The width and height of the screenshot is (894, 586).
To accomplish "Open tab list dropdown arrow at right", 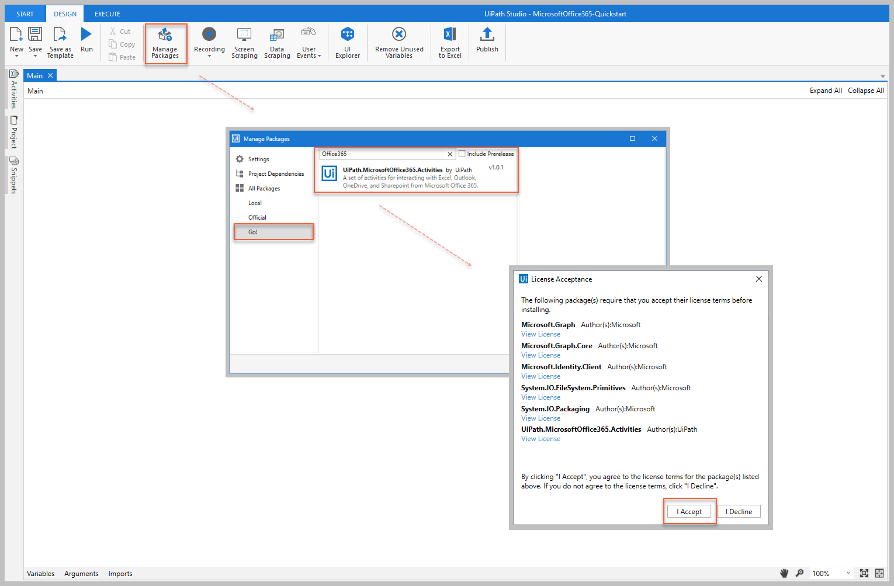I will [882, 77].
